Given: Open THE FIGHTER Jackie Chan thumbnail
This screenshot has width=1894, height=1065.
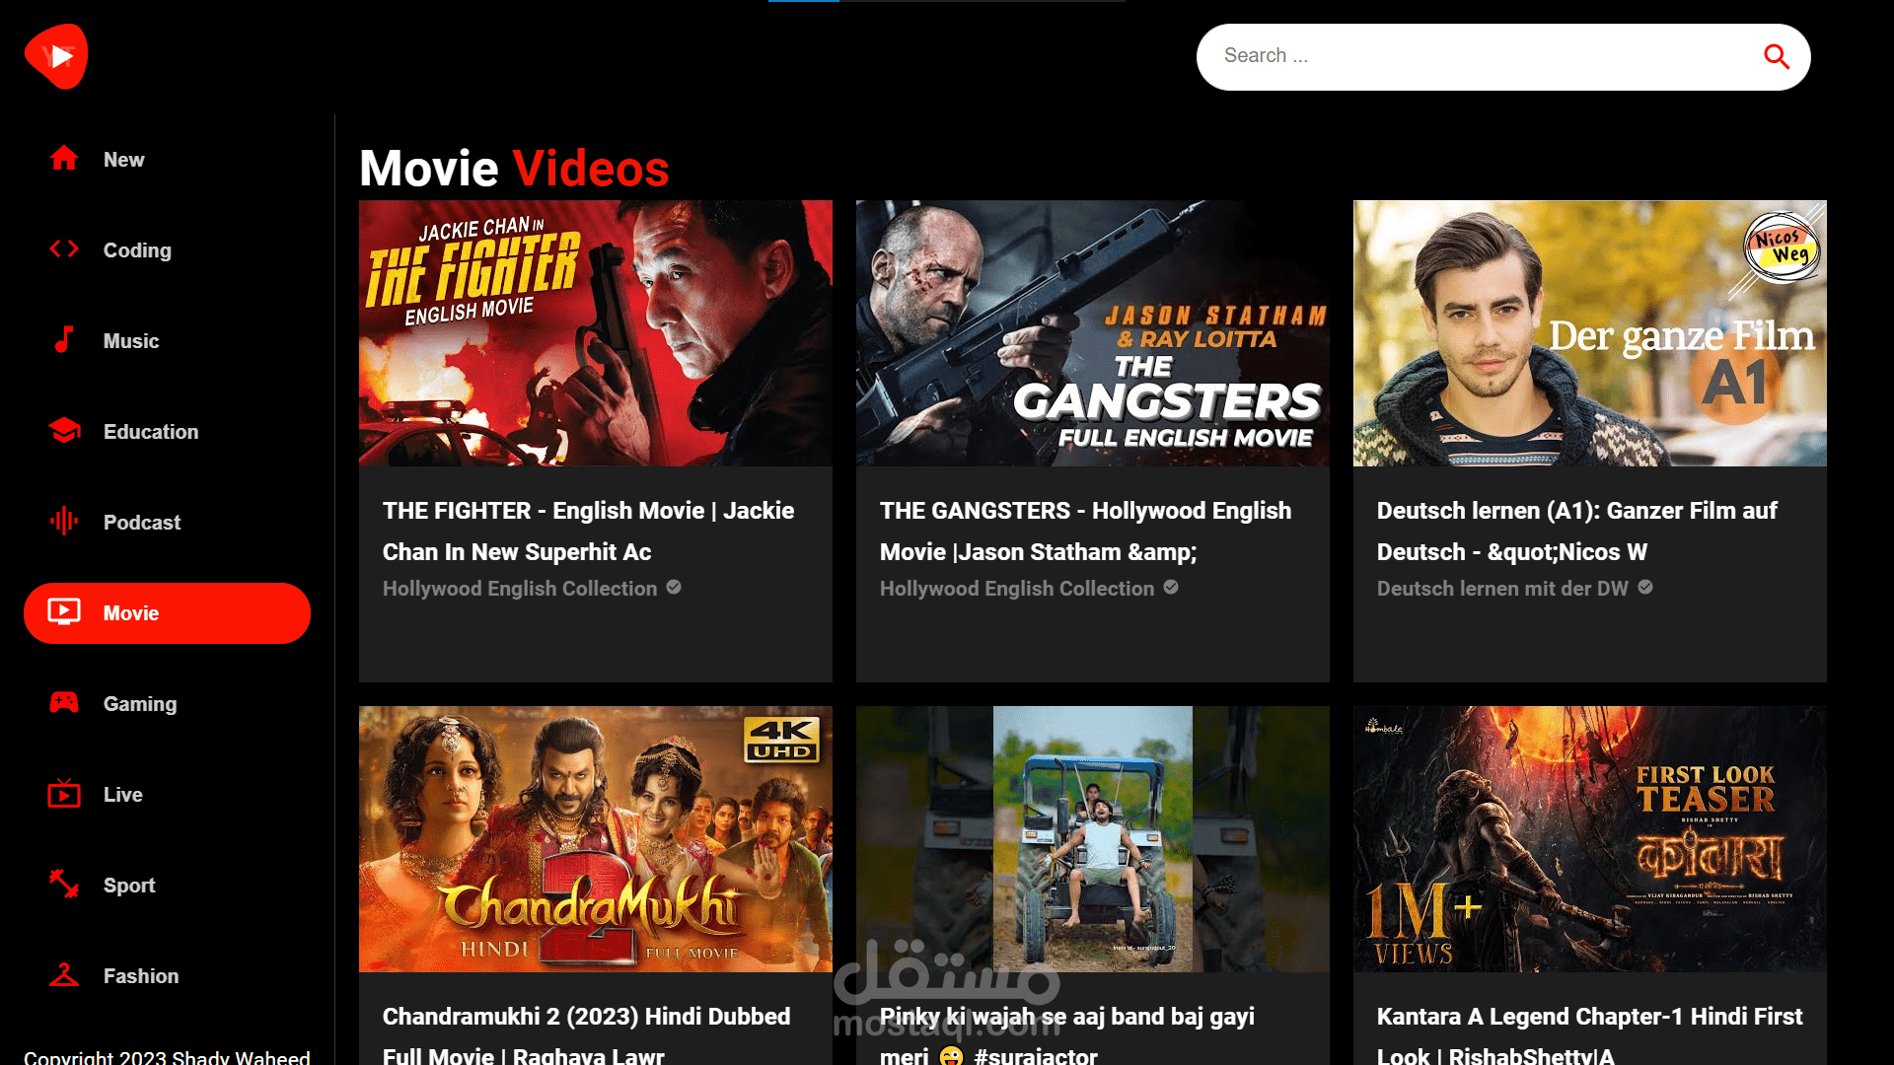Looking at the screenshot, I should pos(596,333).
